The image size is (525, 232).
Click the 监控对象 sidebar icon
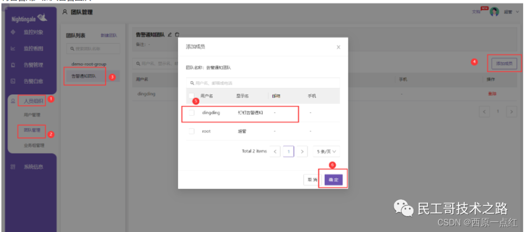tap(13, 33)
